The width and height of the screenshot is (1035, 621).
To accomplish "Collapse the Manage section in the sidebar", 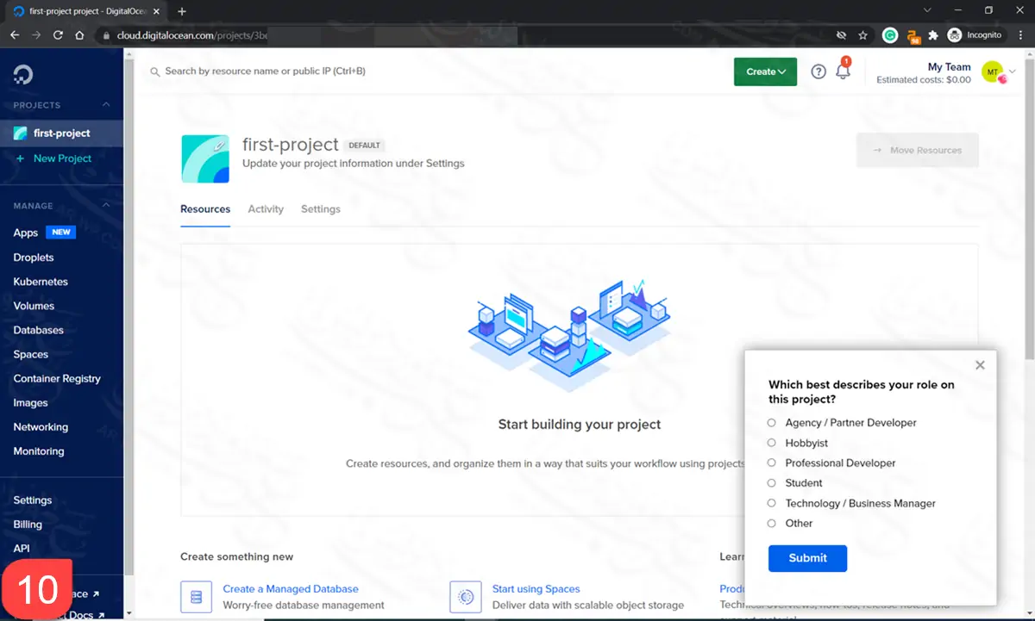I will [x=106, y=206].
